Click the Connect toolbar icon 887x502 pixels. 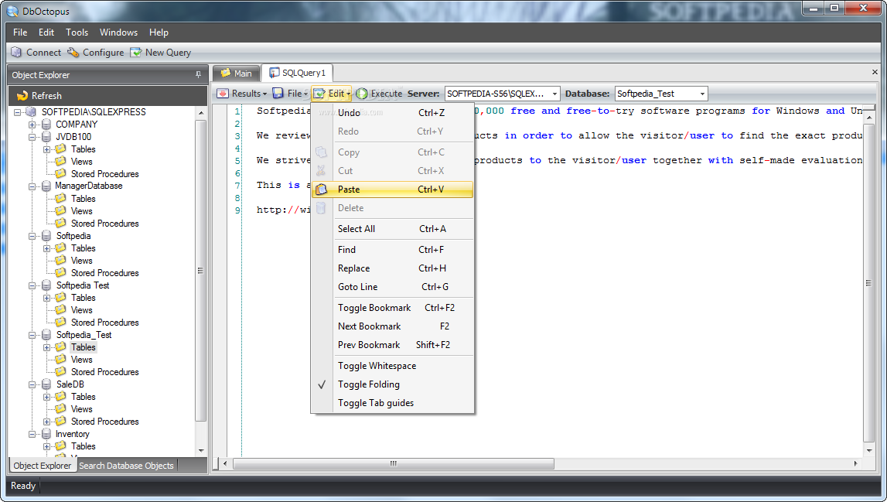17,52
